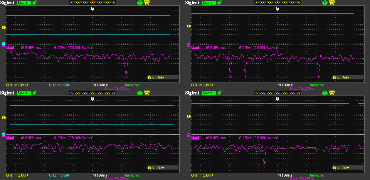
Task: Click the waveform memory bar in top-right panel
Action: (x=277, y=3)
